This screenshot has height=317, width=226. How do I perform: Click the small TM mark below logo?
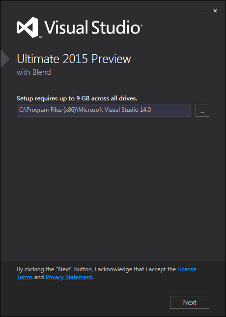pyautogui.click(x=40, y=37)
